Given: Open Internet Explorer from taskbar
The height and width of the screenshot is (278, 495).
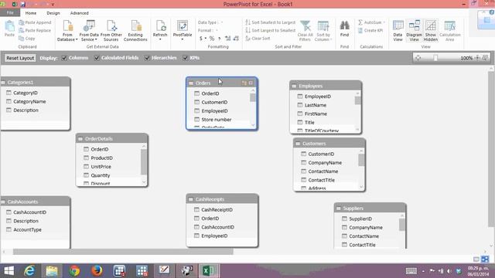Looking at the screenshot, I should pos(29,271).
